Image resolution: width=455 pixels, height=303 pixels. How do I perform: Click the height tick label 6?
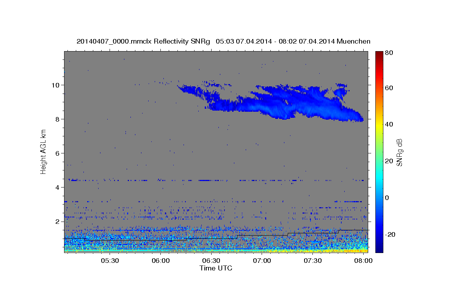[x=58, y=153]
